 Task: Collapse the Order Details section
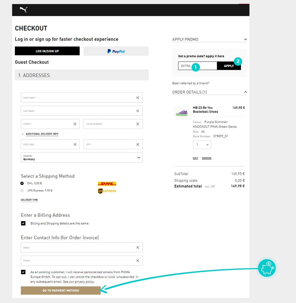245,92
